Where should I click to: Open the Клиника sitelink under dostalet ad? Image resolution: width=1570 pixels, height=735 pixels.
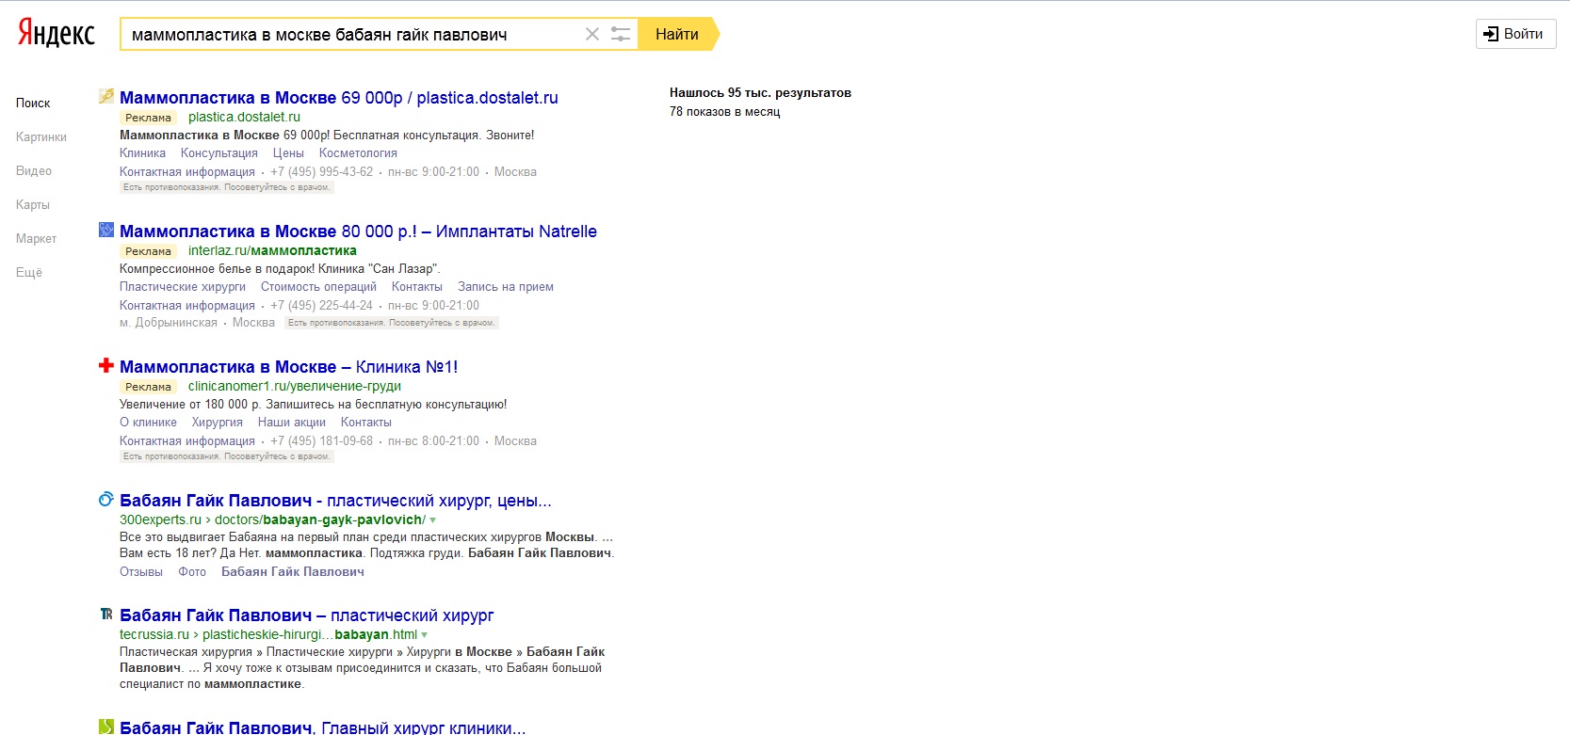pos(142,153)
